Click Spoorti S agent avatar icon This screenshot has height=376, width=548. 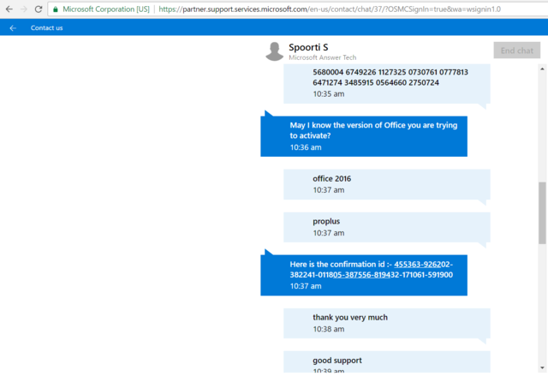coord(274,51)
